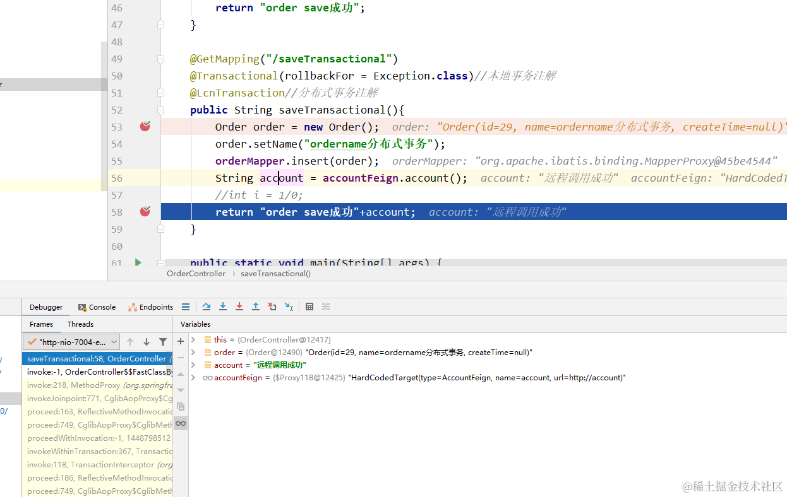
Task: Add a new watch with plus icon
Action: [181, 341]
